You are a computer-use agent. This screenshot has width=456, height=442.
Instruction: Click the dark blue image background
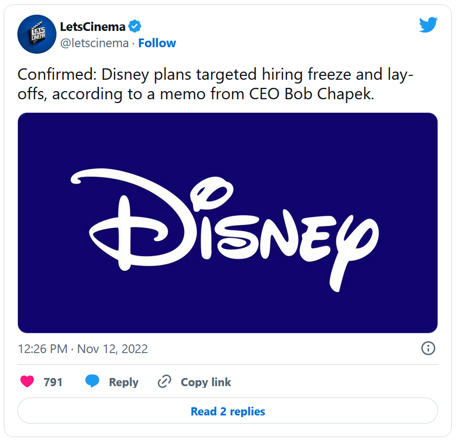click(65, 304)
